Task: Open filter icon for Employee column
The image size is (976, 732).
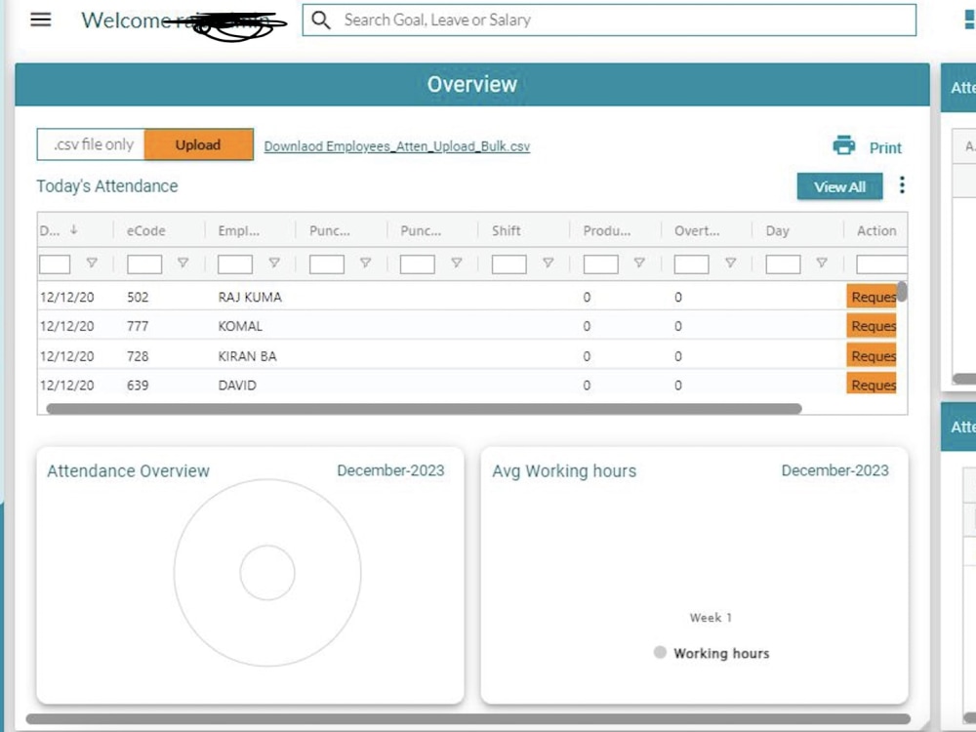Action: tap(274, 263)
